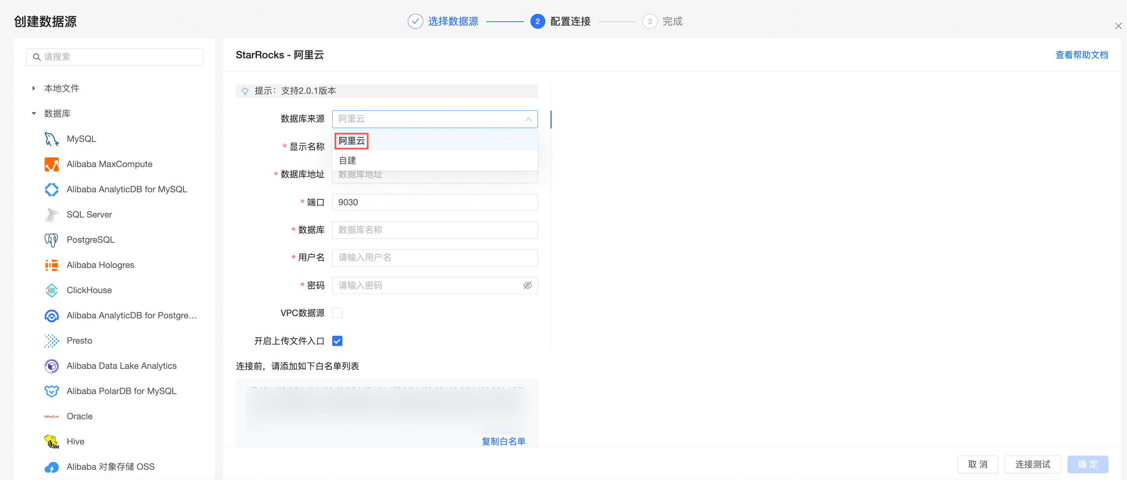The height and width of the screenshot is (480, 1127).
Task: Select the PostgreSQL entry
Action: pyautogui.click(x=91, y=240)
